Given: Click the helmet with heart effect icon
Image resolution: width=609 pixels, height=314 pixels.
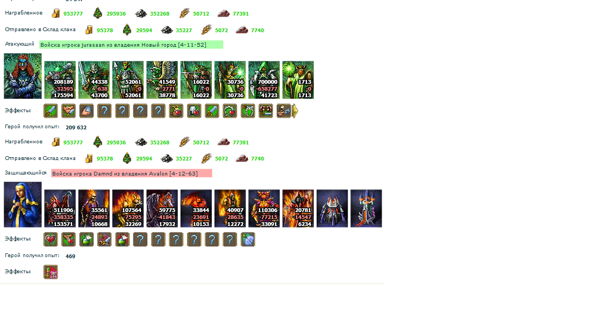Looking at the screenshot, I should click(x=194, y=111).
